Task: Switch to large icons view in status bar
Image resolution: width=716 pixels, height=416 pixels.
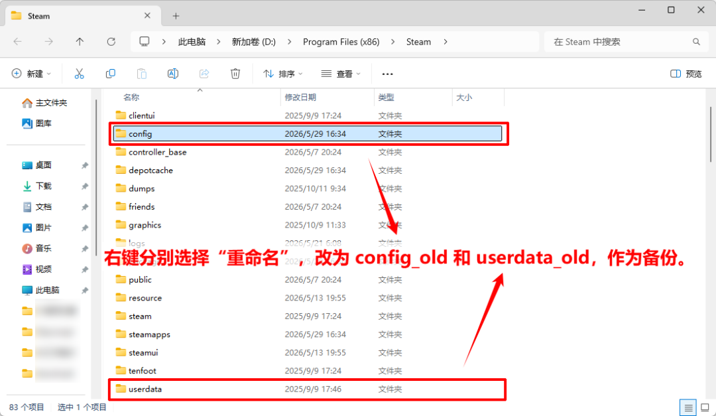Action: coord(705,407)
